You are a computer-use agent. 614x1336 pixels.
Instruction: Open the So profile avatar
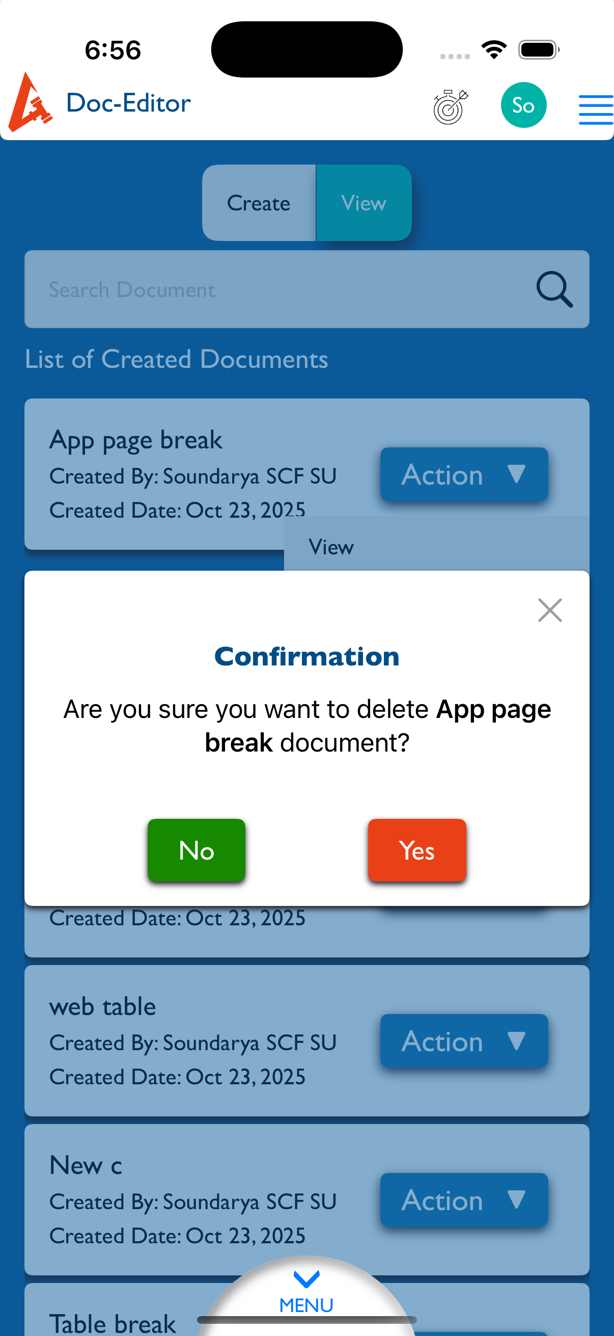523,105
